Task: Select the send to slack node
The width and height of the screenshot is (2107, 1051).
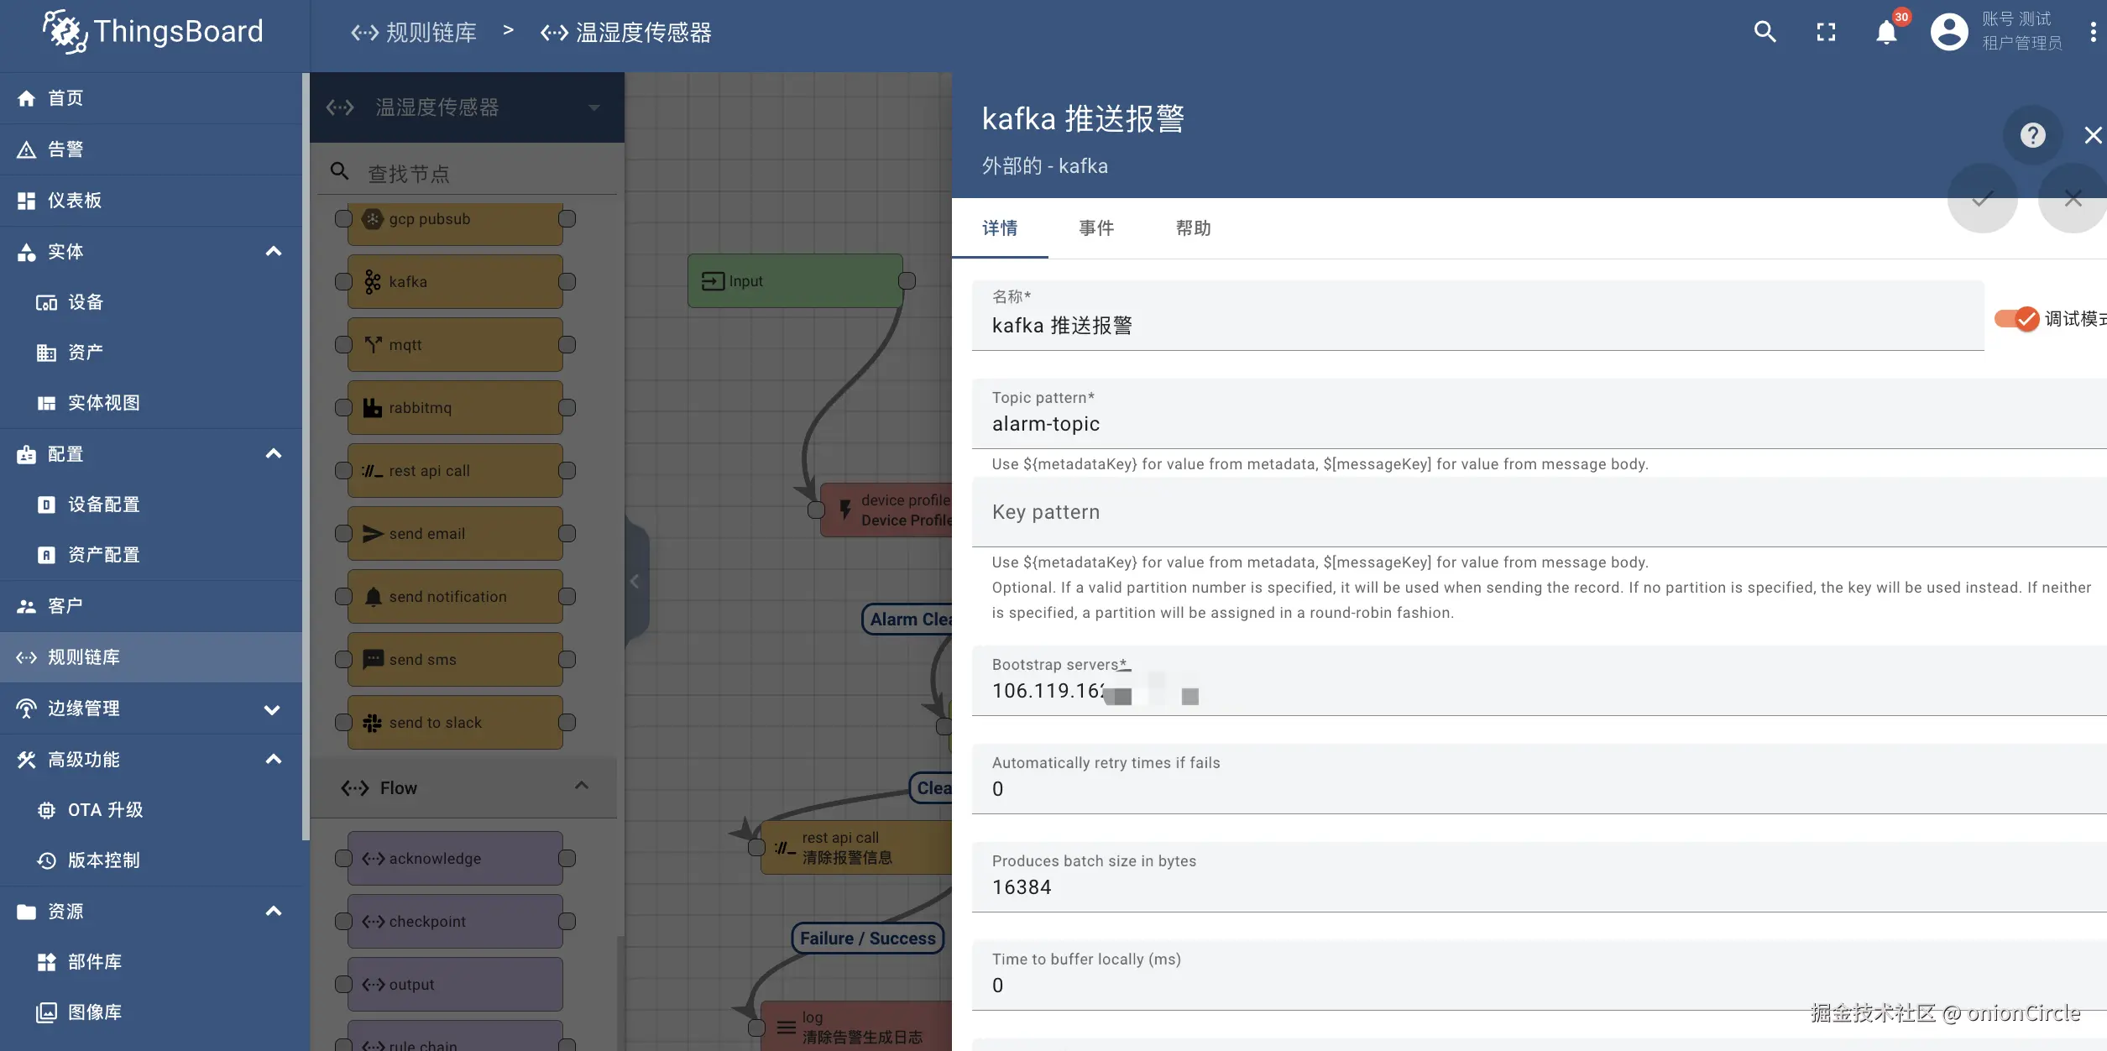Action: (454, 723)
